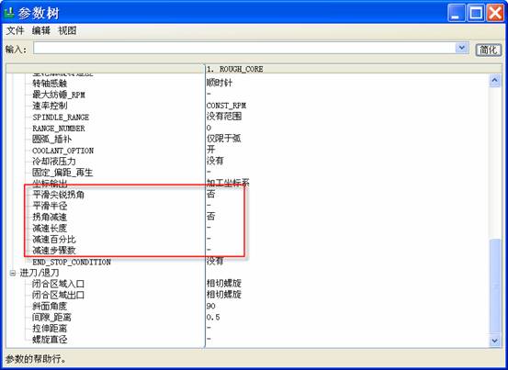The width and height of the screenshot is (508, 370).
Task: Collapse the 进刀/退刀 tree node
Action: coord(13,274)
